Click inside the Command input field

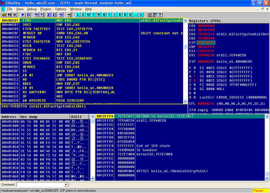tap(40, 185)
